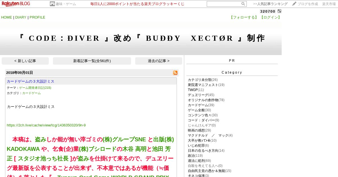This screenshot has width=338, height=177.
Task: Open article category link カードゲーム
Action: (x=32, y=93)
